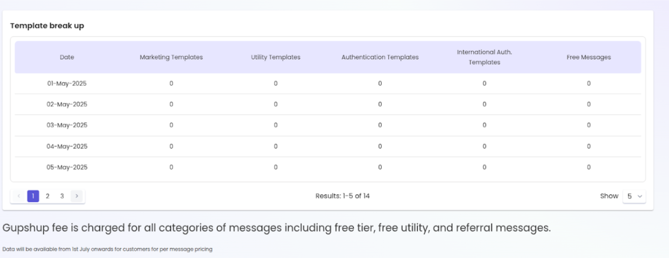The width and height of the screenshot is (669, 258).
Task: Jump to pagination page 3
Action: point(62,196)
